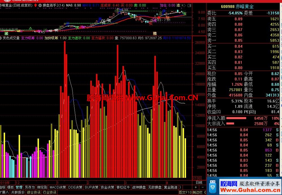Click the 委比 value -54.05%
This screenshot has width=282, height=195.
[235, 13]
